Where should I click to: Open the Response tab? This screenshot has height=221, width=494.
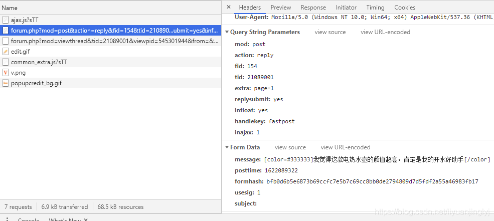pos(313,8)
